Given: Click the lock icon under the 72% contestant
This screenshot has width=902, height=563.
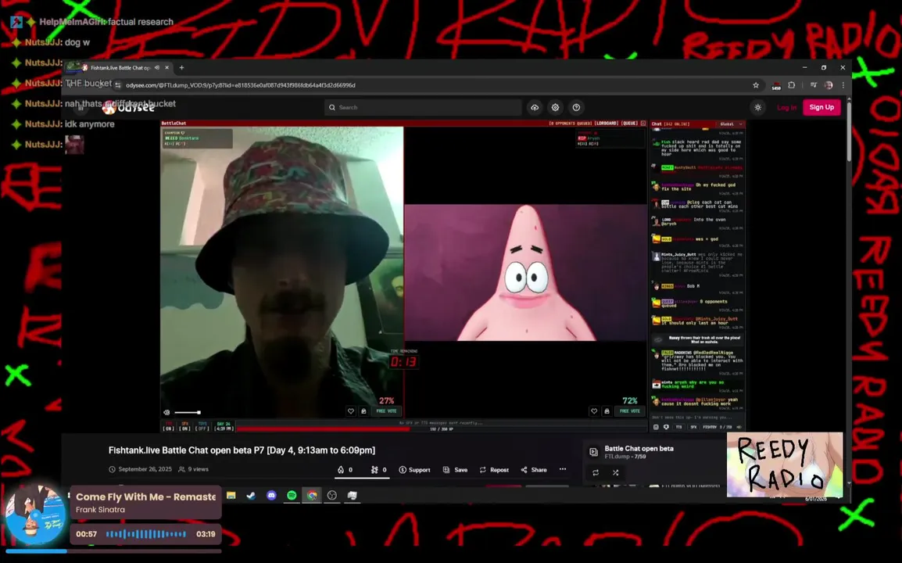Looking at the screenshot, I should 607,411.
